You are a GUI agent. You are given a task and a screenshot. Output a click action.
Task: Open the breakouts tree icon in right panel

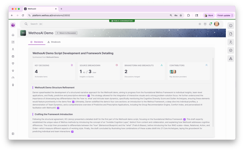coord(231,59)
